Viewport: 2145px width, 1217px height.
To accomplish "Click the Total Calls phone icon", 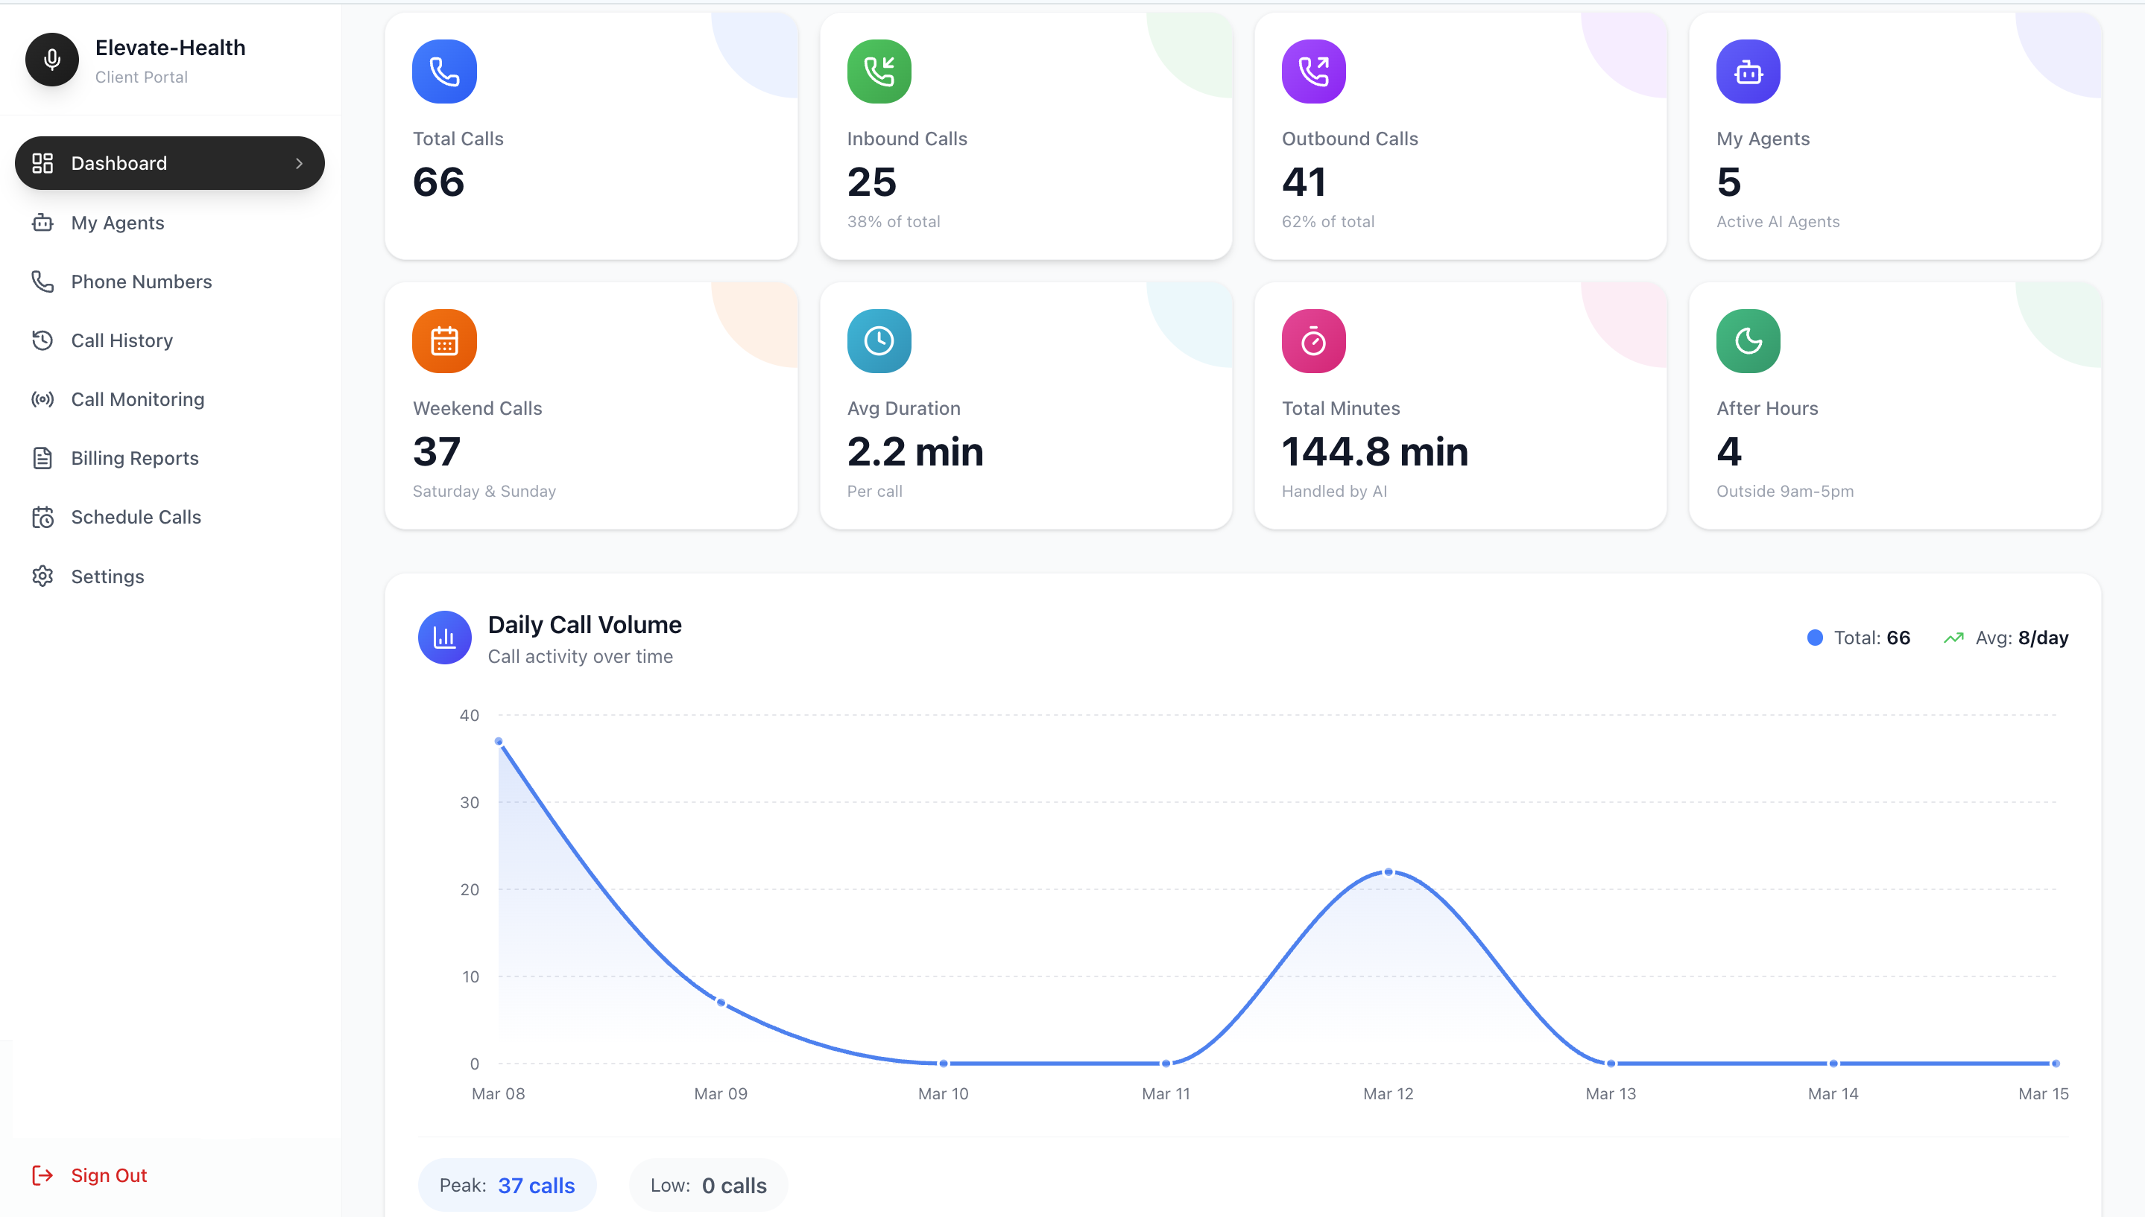I will (444, 71).
